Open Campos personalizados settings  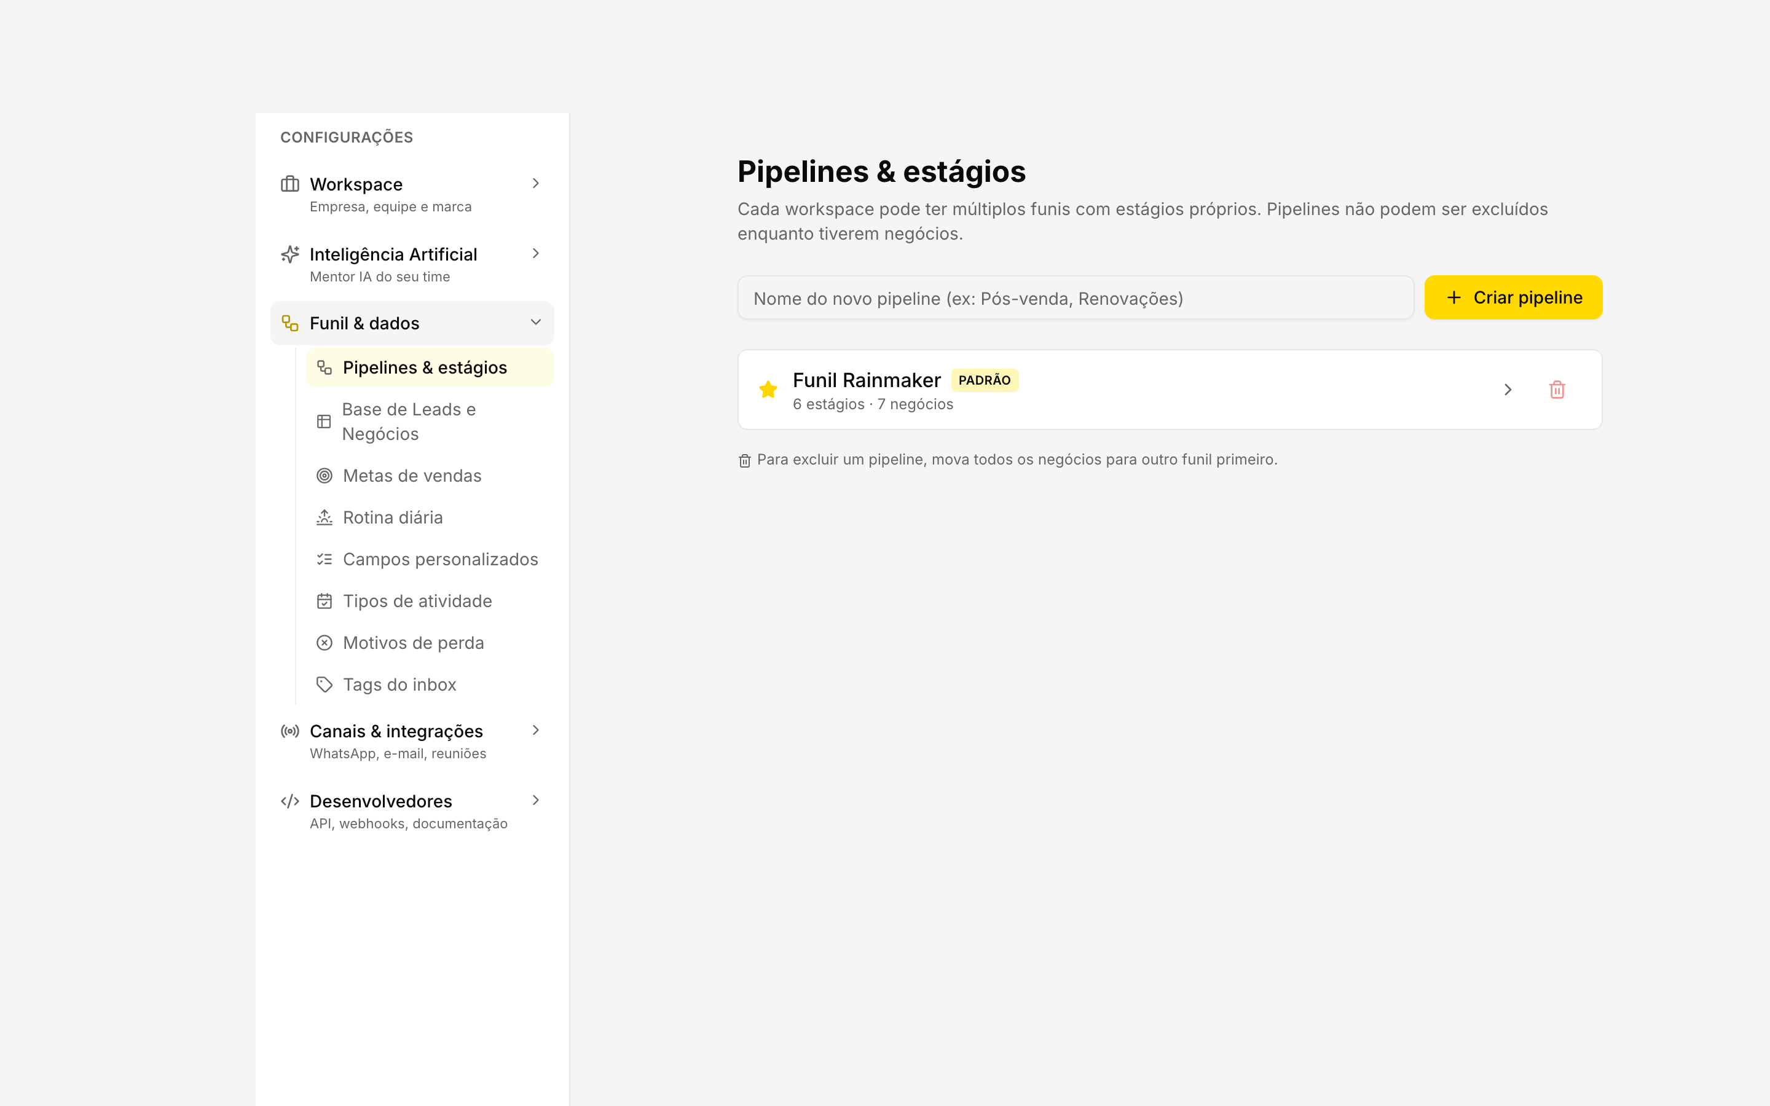coord(430,559)
